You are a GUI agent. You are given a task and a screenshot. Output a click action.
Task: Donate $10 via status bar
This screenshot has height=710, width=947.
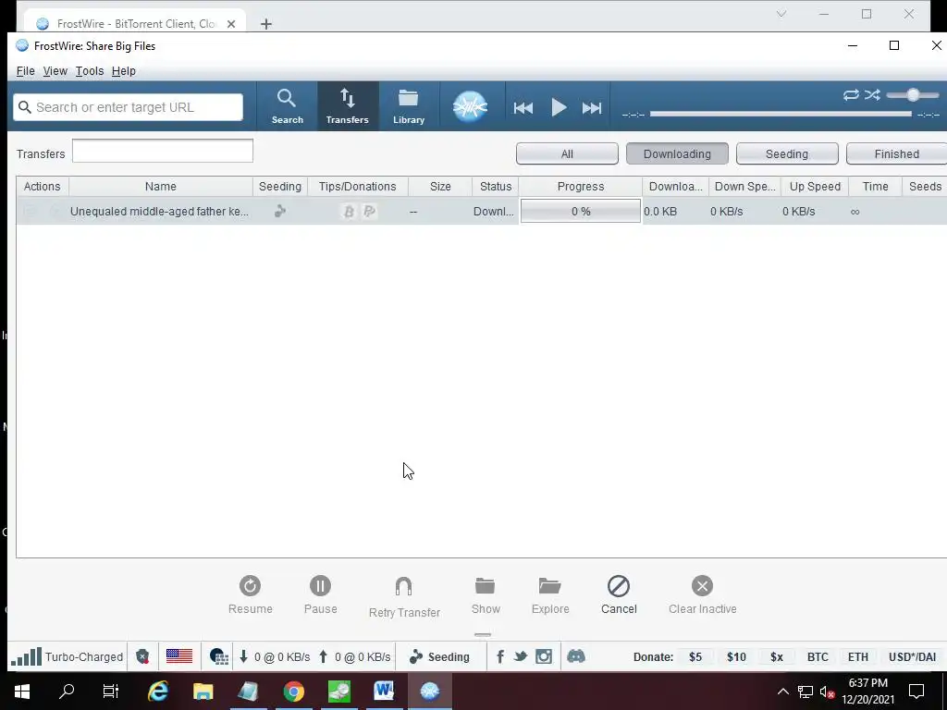pyautogui.click(x=736, y=657)
